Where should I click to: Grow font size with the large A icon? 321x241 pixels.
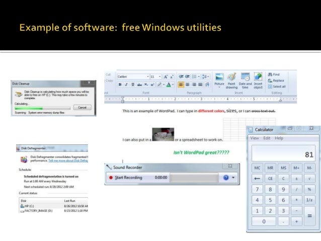(x=166, y=77)
